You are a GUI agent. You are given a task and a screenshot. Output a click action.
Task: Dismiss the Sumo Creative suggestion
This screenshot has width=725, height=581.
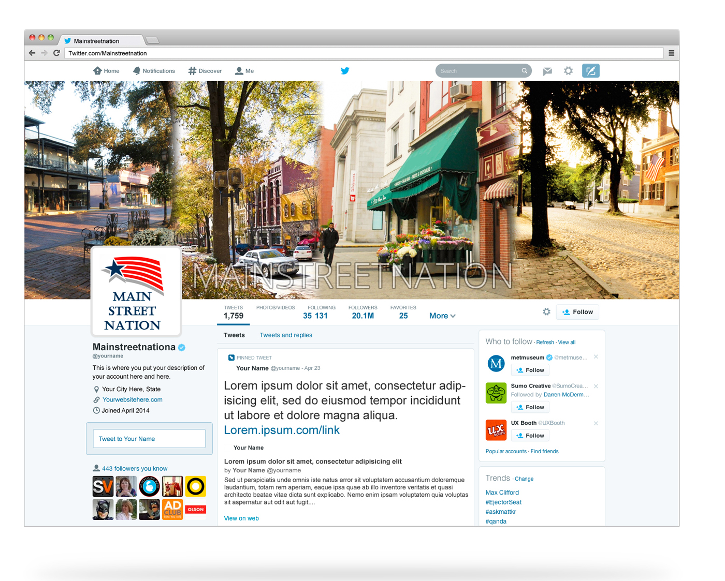[596, 386]
